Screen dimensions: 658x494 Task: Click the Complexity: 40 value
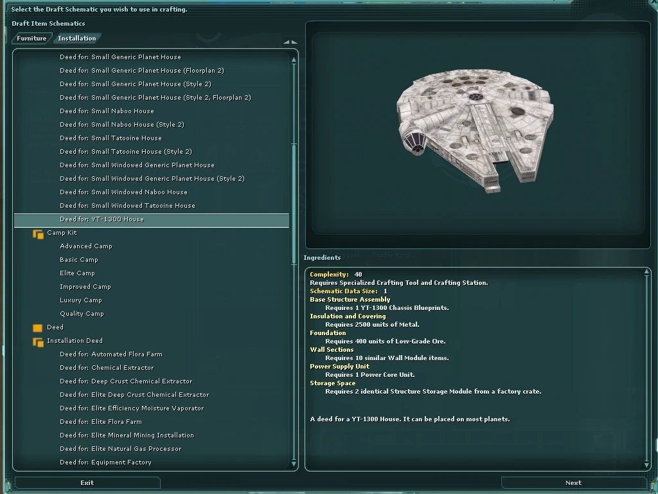point(358,274)
